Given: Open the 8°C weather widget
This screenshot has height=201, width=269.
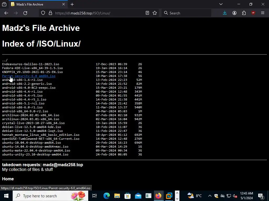Looking at the screenshot, I should (195, 196).
